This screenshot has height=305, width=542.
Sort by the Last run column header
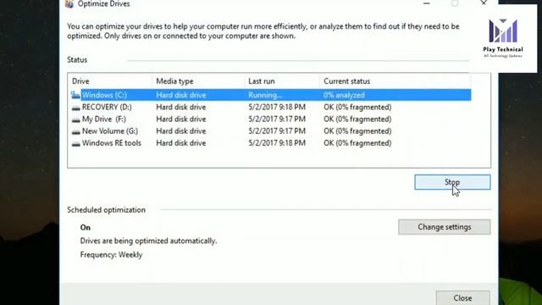point(282,81)
